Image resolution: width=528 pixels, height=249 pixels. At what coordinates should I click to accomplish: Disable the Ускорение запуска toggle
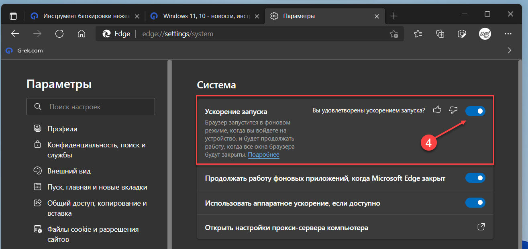[x=475, y=111]
